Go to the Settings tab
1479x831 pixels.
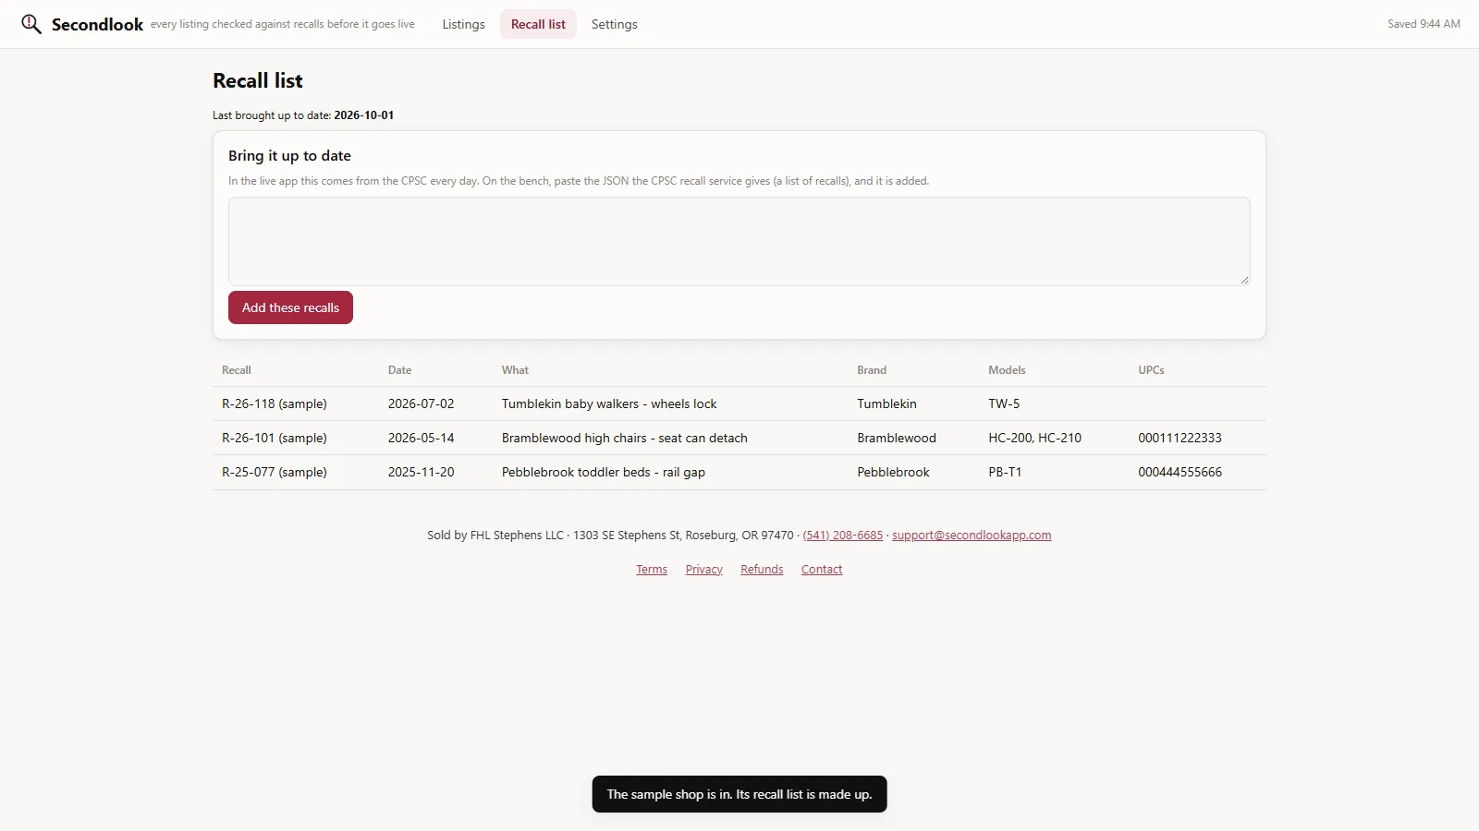[x=614, y=24]
